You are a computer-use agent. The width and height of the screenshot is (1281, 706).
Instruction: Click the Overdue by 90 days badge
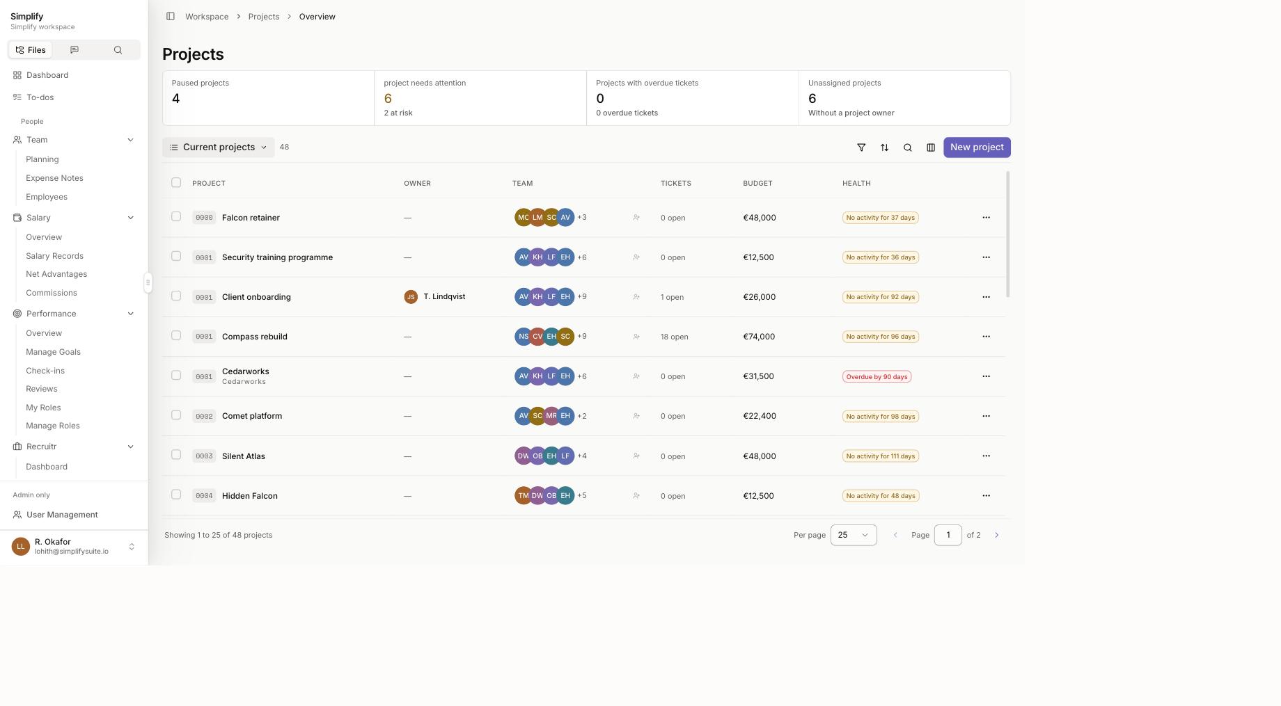(877, 377)
